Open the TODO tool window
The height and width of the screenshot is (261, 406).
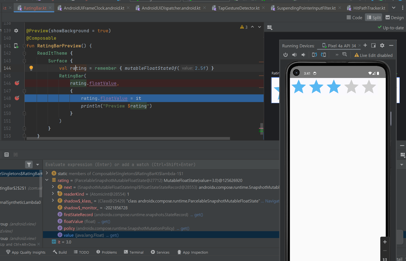click(x=81, y=252)
